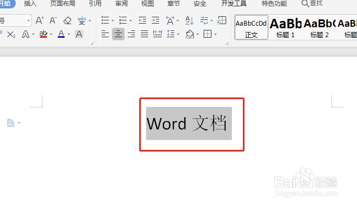Apply subscript X2 formatting

click(11, 35)
